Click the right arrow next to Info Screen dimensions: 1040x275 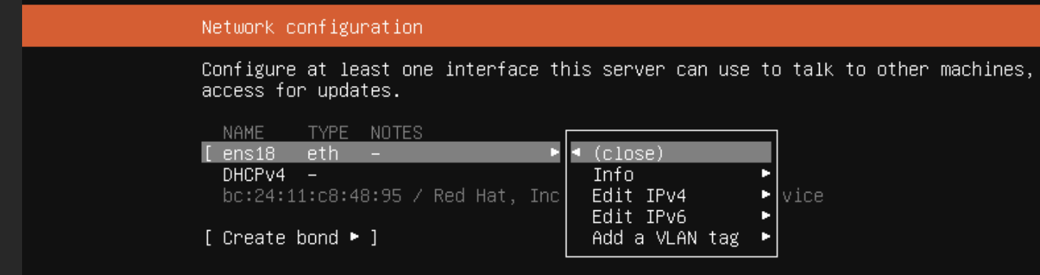(x=766, y=174)
